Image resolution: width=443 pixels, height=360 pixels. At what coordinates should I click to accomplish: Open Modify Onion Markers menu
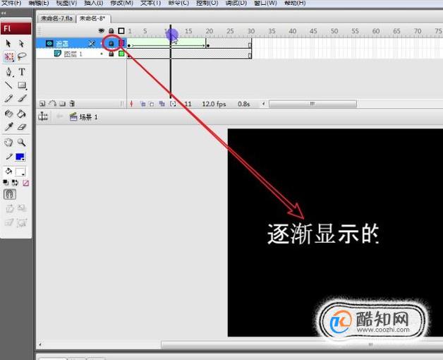173,104
